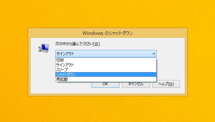Click the サインアウト combo box field
The height and width of the screenshot is (122, 215).
[x=106, y=54]
